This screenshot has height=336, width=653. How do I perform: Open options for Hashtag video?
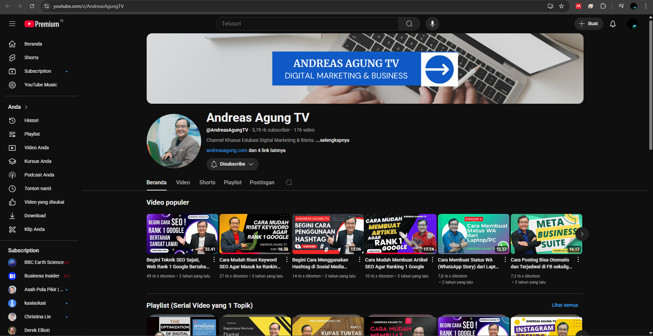tap(360, 260)
